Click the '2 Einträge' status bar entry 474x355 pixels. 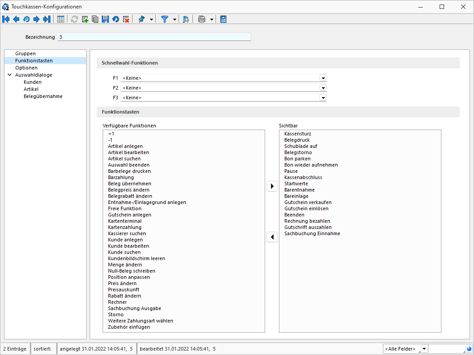(15, 349)
